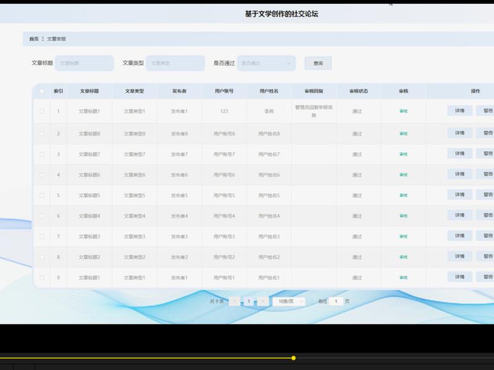Click the 管理员回复举报信息 reply cell
The image size is (494, 370).
[314, 112]
